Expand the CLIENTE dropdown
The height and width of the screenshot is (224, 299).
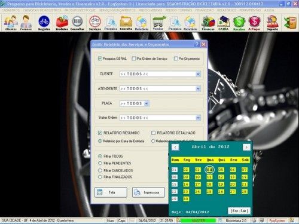[198, 74]
